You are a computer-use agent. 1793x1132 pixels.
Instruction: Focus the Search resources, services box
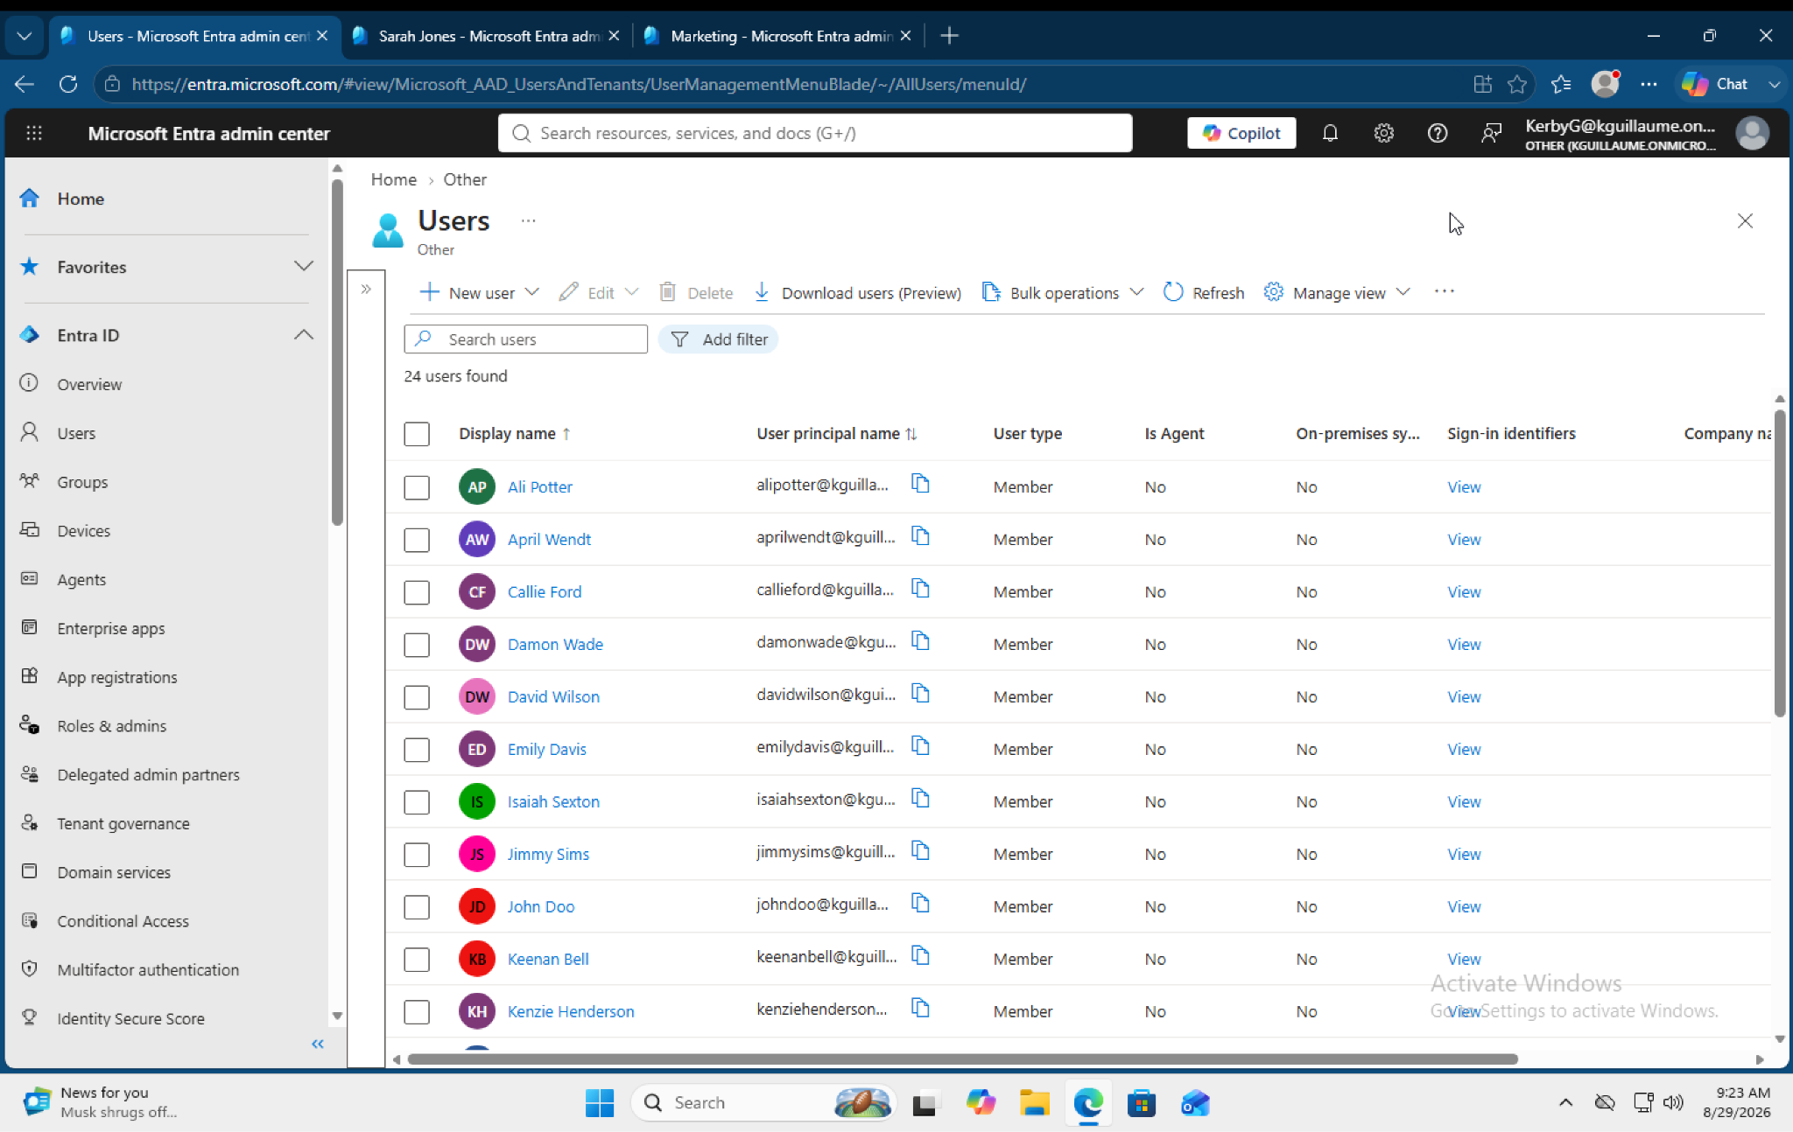815,133
